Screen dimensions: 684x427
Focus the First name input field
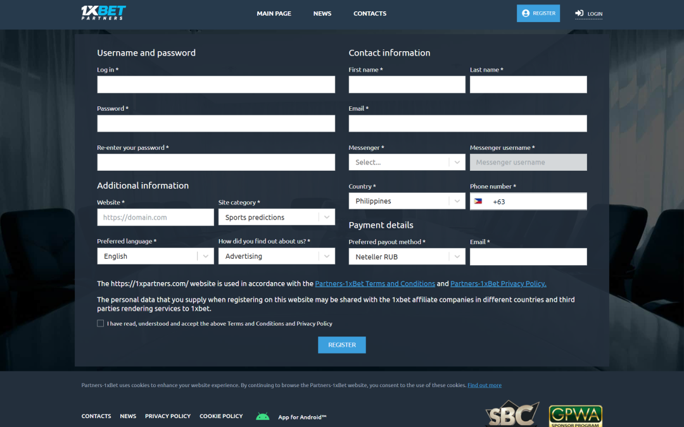tap(407, 85)
